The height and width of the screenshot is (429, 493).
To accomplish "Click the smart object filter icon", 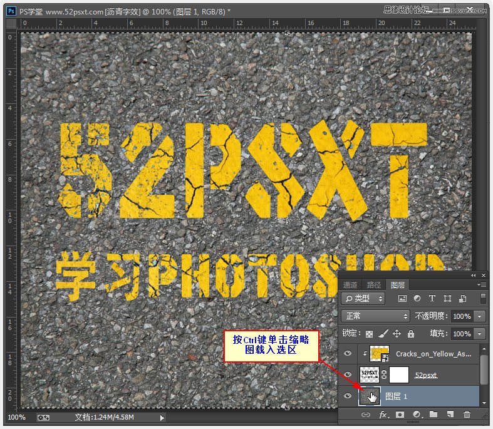I will pos(462,298).
